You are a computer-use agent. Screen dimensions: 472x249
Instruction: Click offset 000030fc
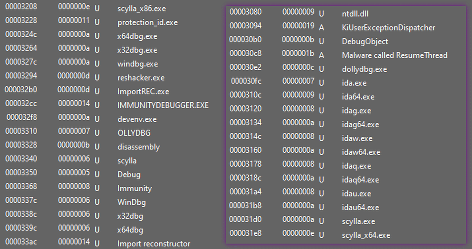(x=246, y=81)
